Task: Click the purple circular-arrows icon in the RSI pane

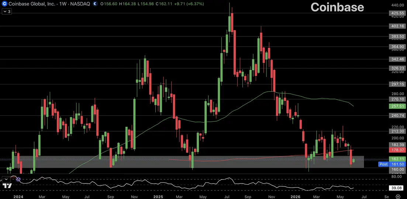Action: point(18,179)
